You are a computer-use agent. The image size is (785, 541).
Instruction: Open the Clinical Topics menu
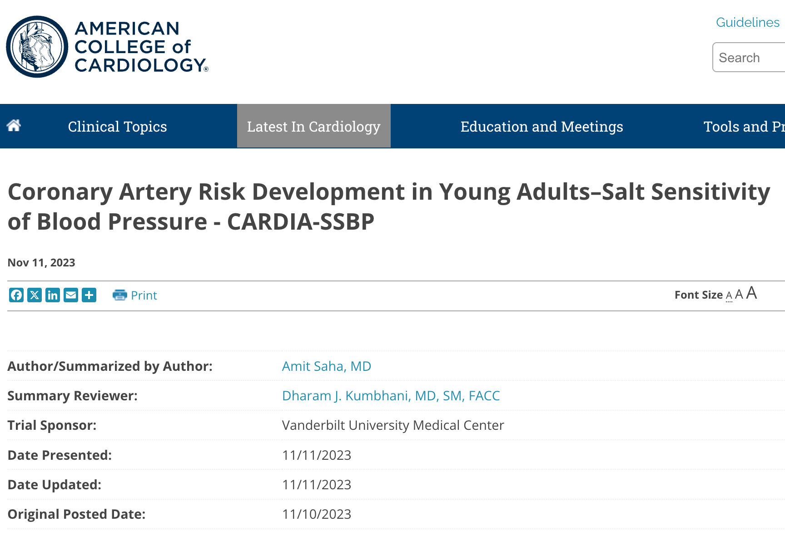117,126
